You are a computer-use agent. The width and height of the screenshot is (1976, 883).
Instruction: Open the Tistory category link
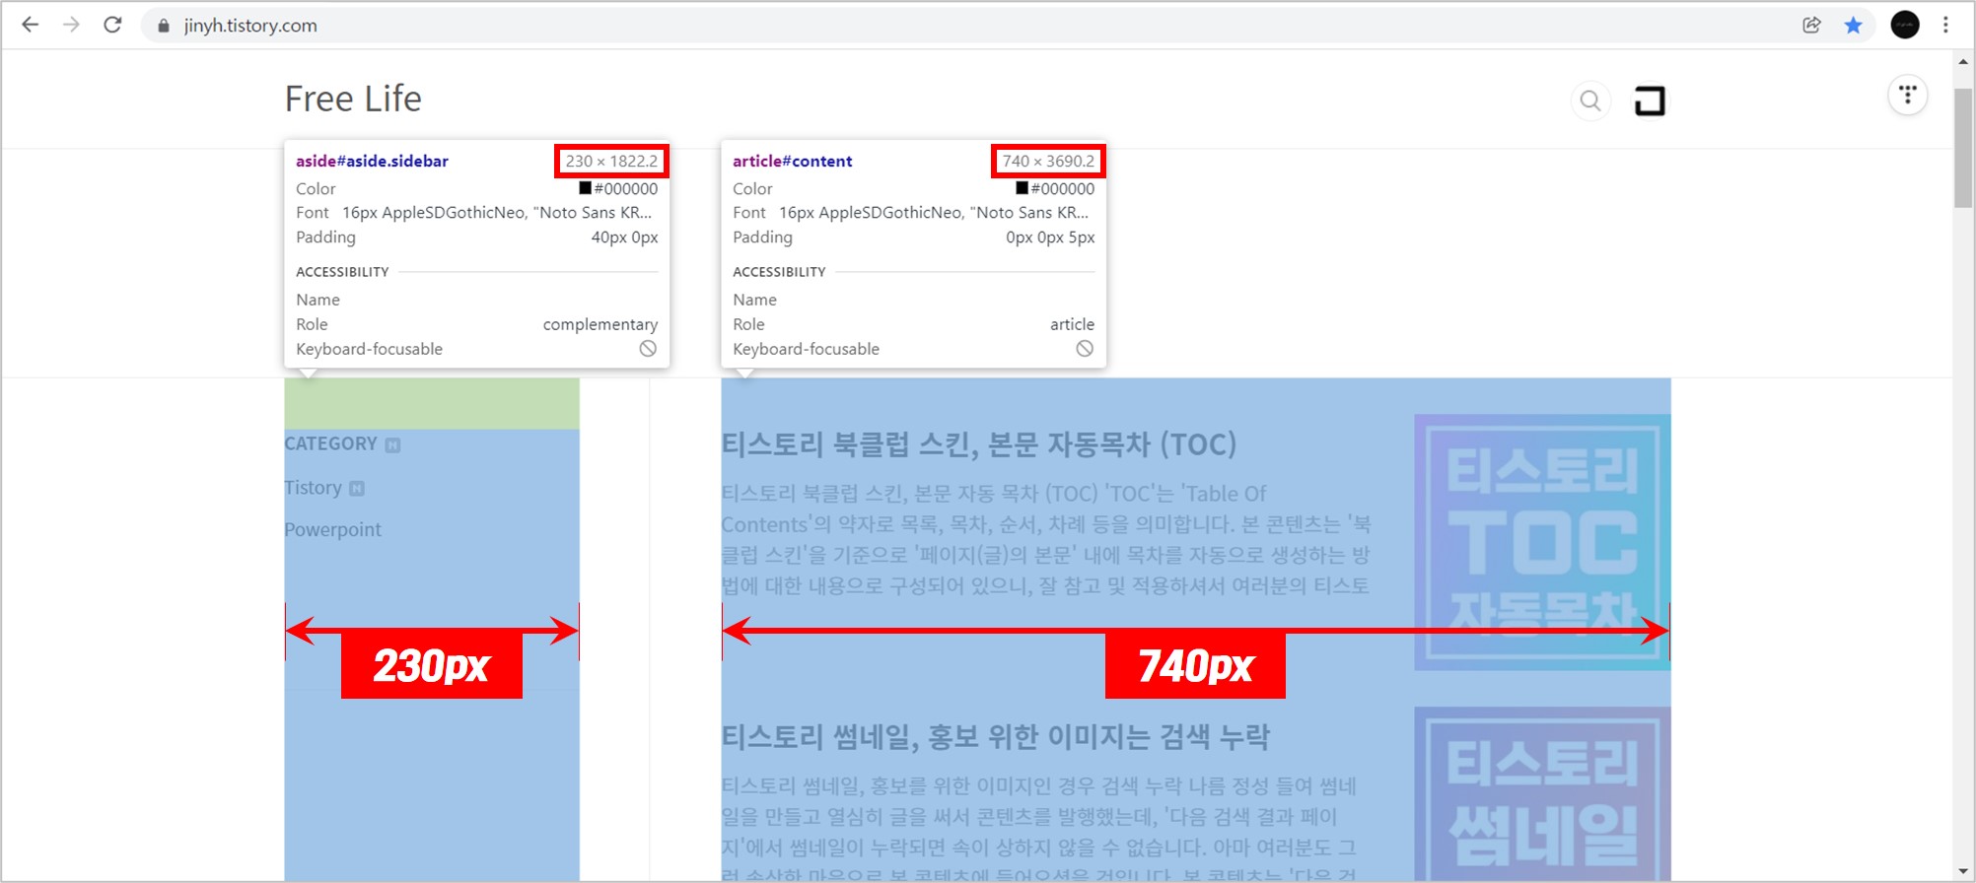(x=313, y=488)
